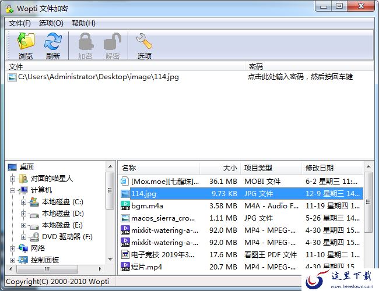Click the local disk (C:) drive icon

[x=34, y=202]
